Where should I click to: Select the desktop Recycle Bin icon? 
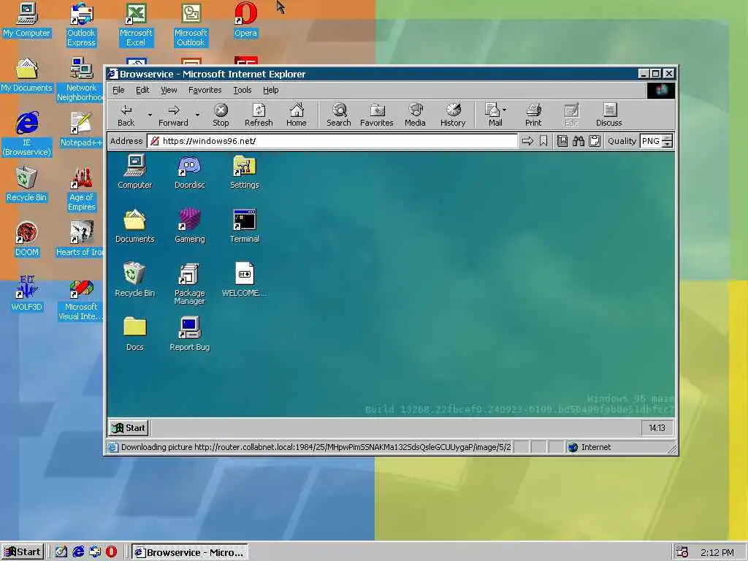point(27,185)
